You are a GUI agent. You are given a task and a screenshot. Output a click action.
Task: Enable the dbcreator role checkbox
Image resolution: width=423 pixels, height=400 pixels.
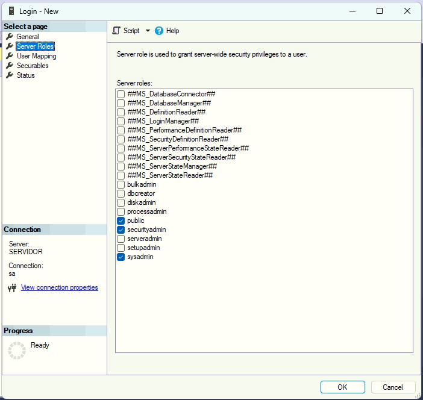[121, 193]
